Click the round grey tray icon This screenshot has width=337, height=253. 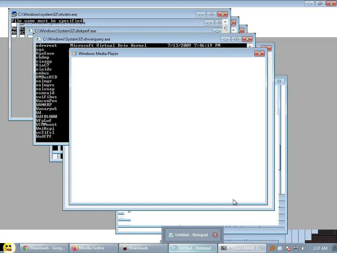coord(280,248)
